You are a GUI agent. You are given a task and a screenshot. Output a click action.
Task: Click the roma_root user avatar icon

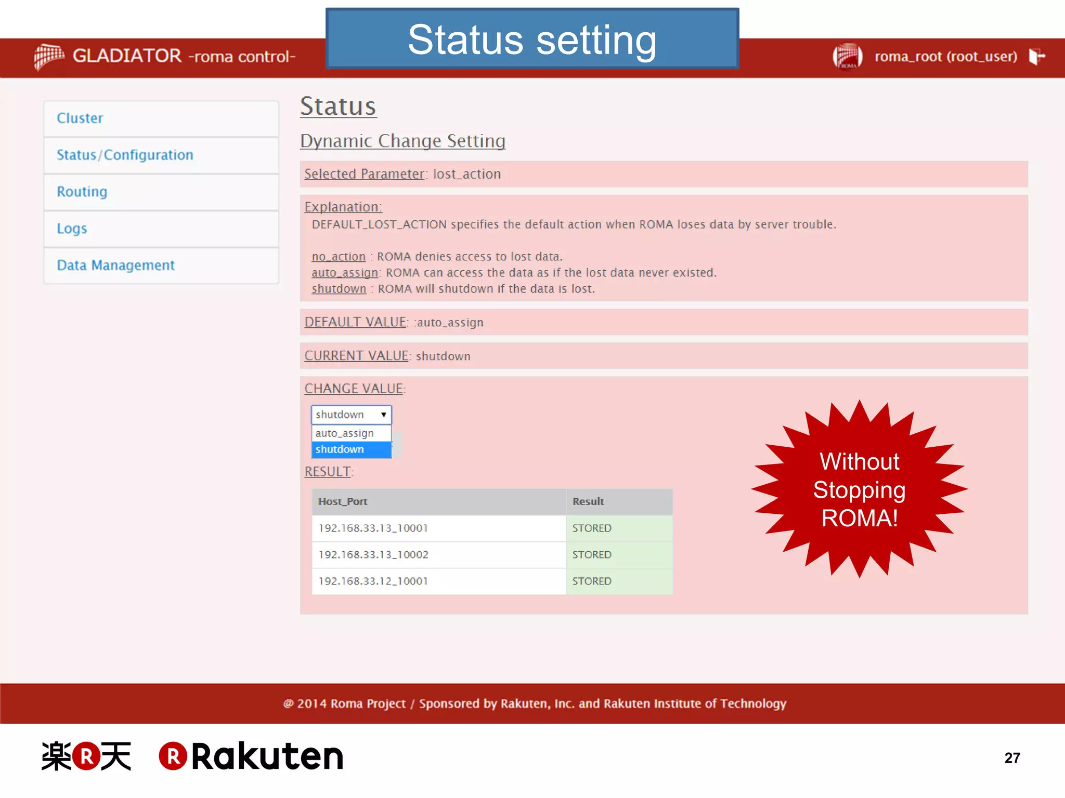848,56
